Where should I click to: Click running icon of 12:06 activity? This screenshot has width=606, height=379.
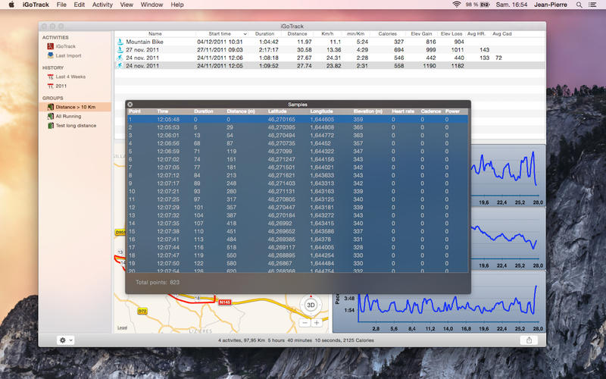click(x=120, y=58)
